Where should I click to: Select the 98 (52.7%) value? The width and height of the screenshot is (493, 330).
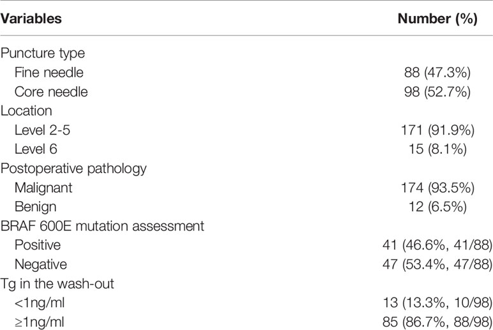point(437,92)
